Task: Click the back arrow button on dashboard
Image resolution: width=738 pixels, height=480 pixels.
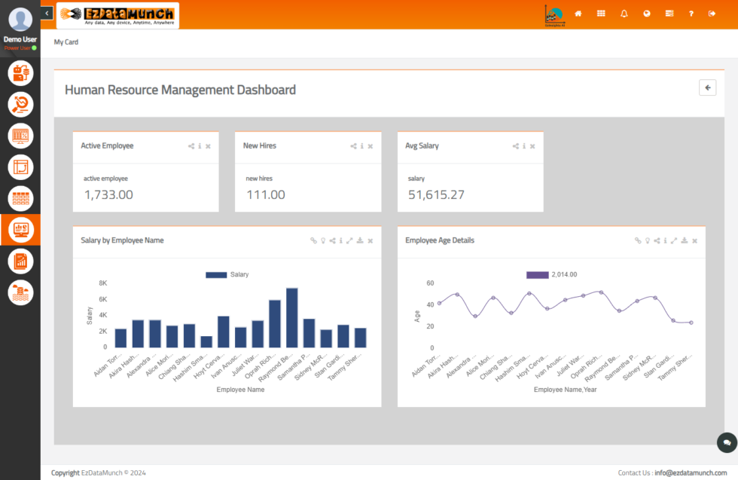Action: tap(707, 88)
